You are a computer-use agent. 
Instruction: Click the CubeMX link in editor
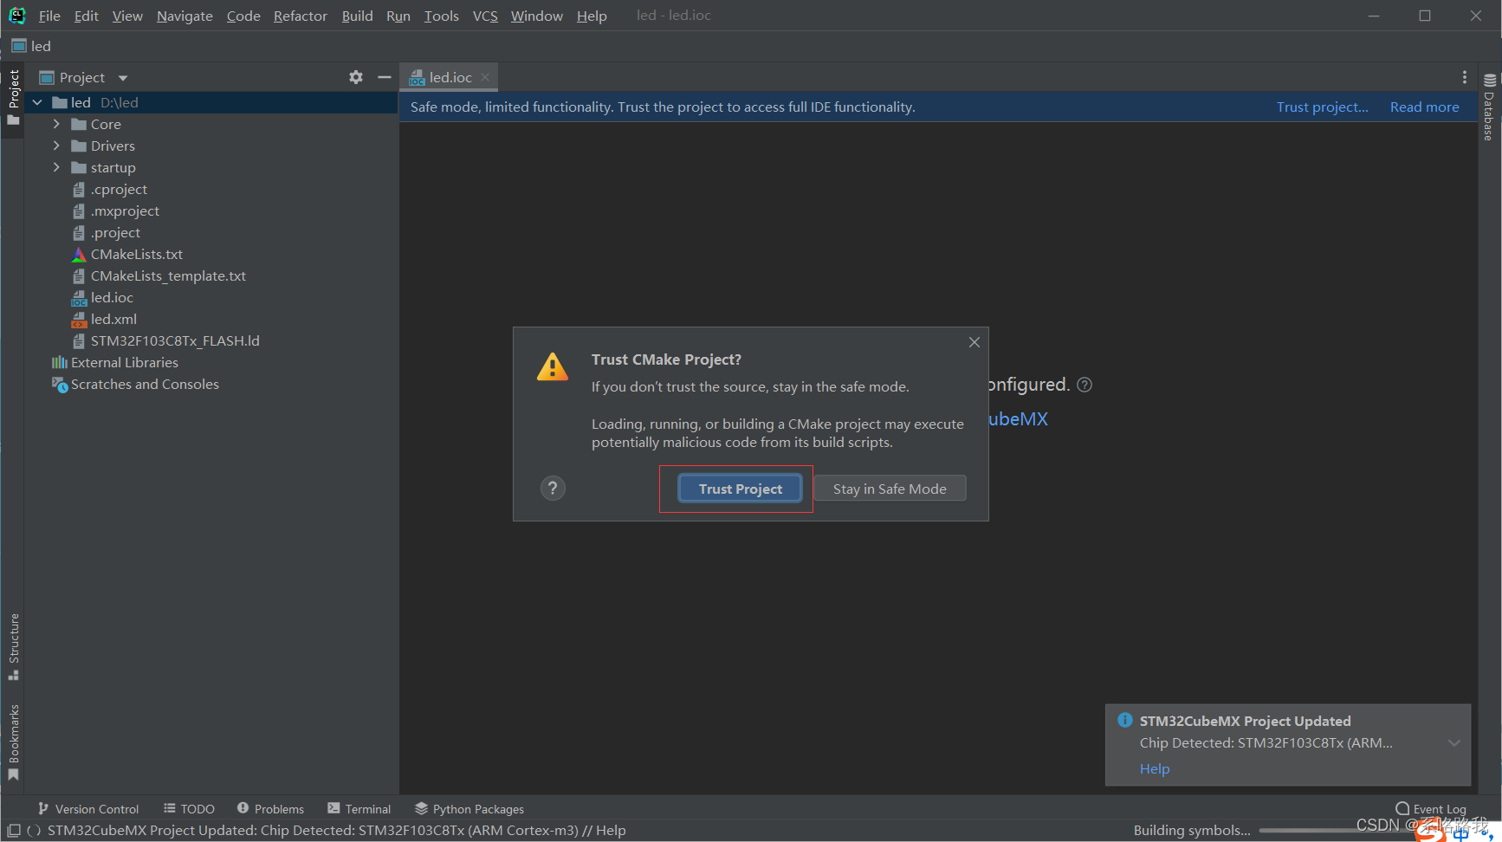click(1018, 419)
